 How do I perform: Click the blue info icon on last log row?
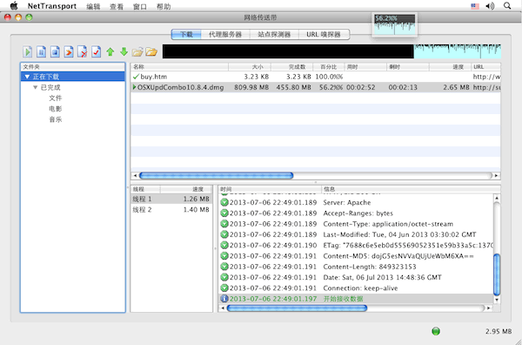[x=224, y=298]
